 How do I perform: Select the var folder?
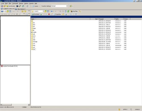tap(34, 49)
